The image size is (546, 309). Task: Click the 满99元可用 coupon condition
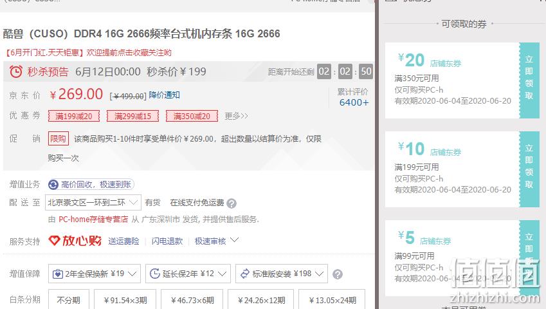click(414, 256)
